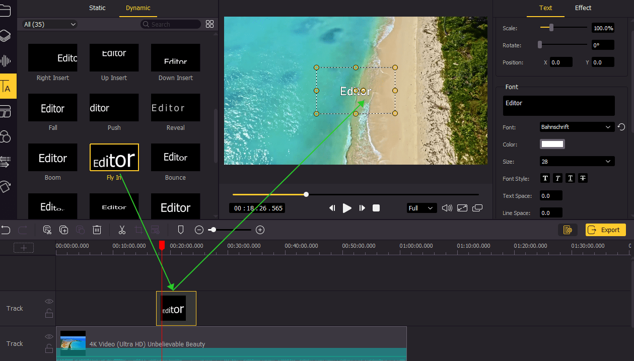The width and height of the screenshot is (634, 361).
Task: Switch to the Static tab
Action: click(97, 8)
